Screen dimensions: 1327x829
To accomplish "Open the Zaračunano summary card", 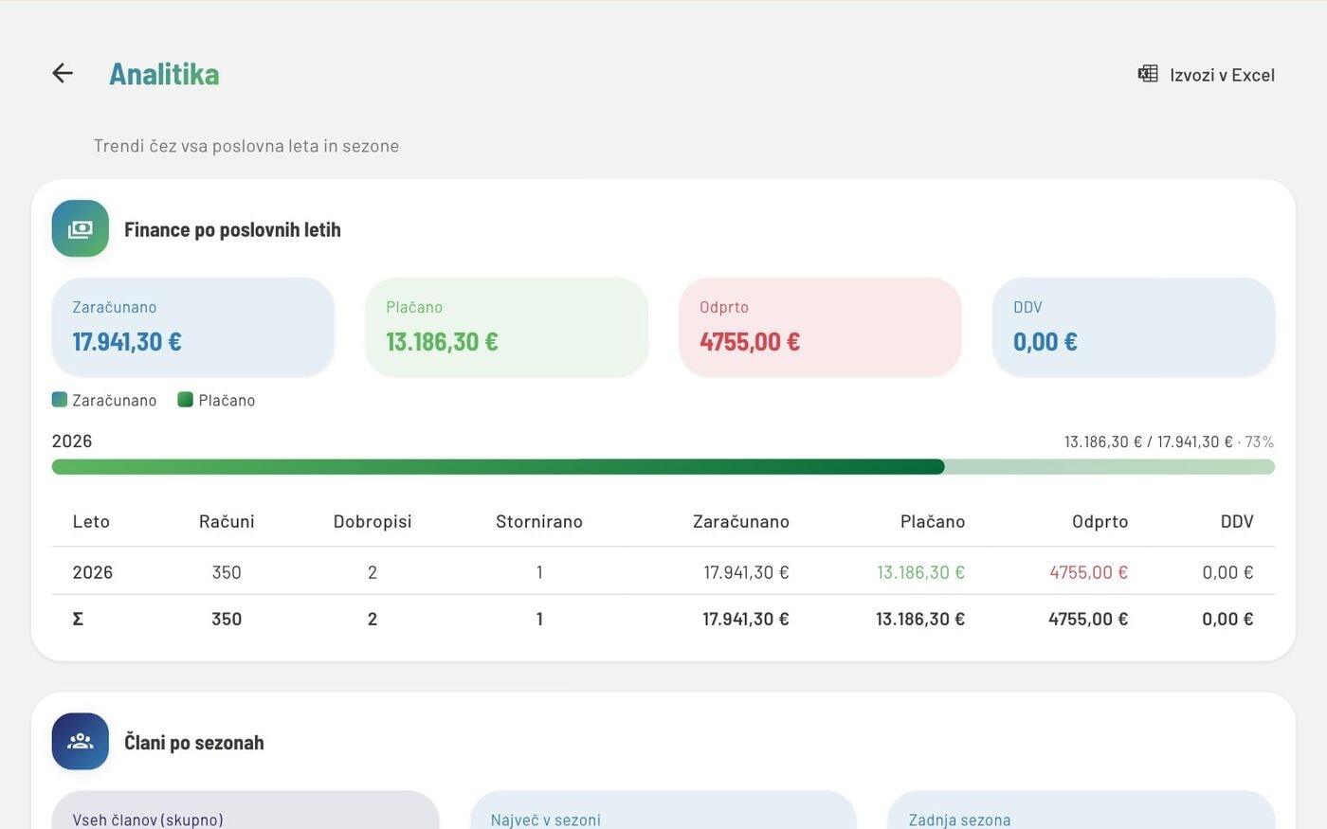I will pos(193,327).
